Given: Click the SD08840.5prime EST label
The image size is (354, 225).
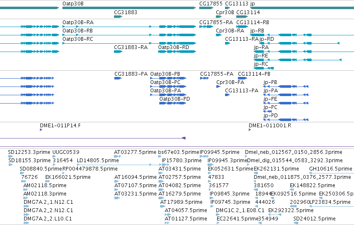Looking at the screenshot, I should [41, 169].
